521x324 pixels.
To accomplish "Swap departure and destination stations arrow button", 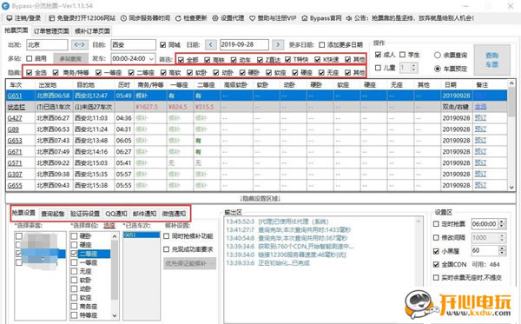I will (x=80, y=44).
